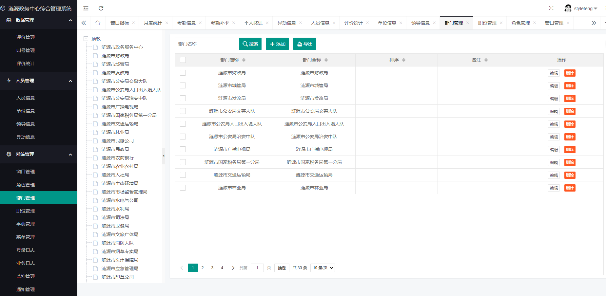This screenshot has width=606, height=296.
Task: Edit the 涟源市财政局 row
Action: (x=554, y=73)
